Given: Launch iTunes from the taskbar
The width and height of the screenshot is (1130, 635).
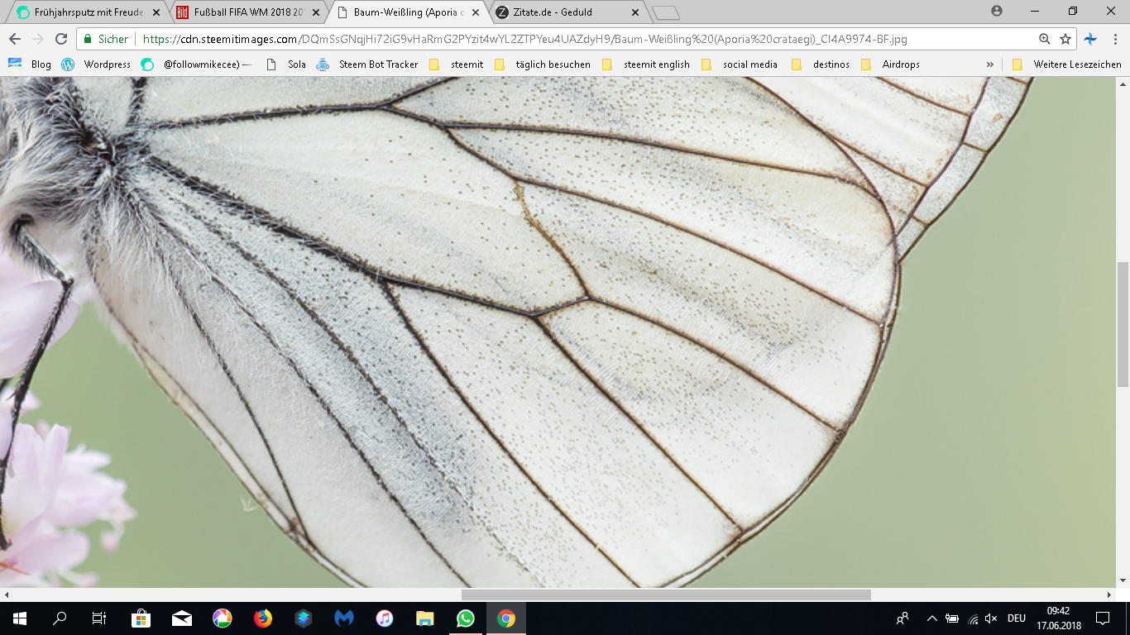Looking at the screenshot, I should click(384, 618).
